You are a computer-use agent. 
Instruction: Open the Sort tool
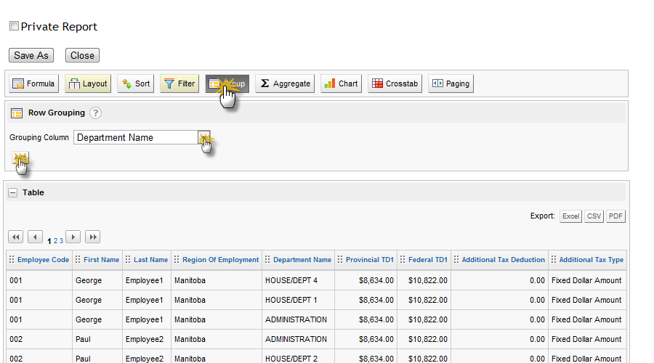[x=136, y=83]
